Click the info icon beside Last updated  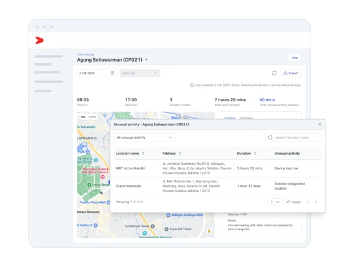192,85
